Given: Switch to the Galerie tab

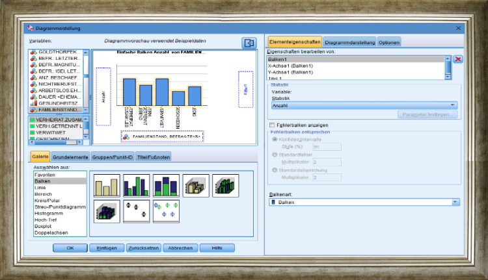Looking at the screenshot, I should [x=40, y=157].
